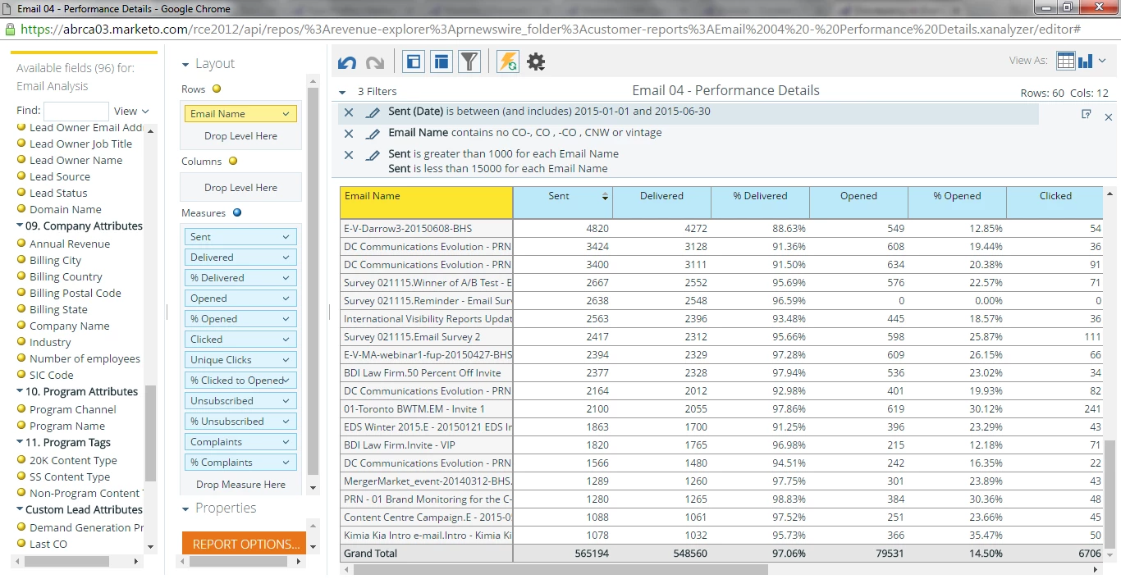This screenshot has width=1121, height=579.
Task: Open the % Complaints measure dropdown
Action: 286,463
